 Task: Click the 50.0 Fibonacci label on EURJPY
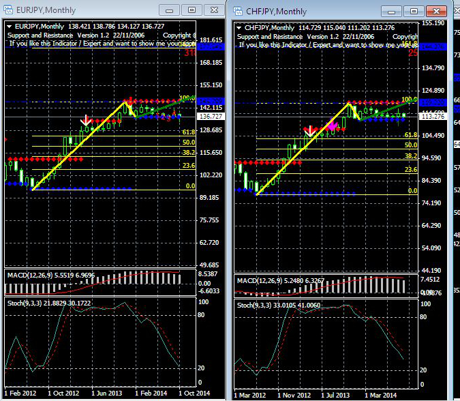pos(189,143)
